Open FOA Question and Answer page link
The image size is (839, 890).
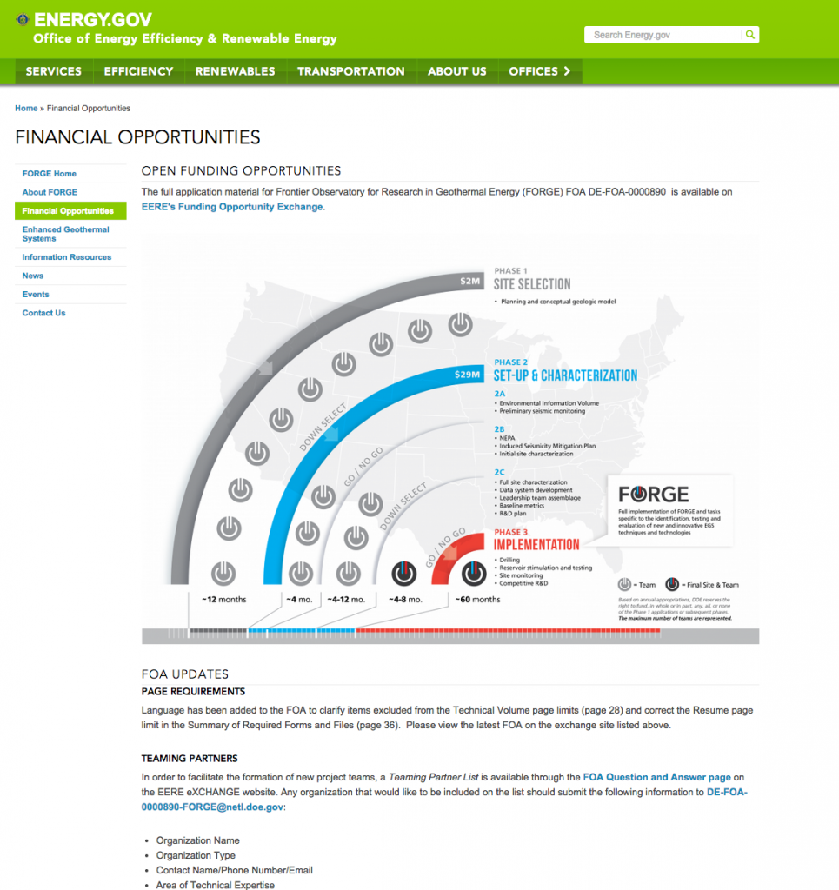click(x=657, y=777)
